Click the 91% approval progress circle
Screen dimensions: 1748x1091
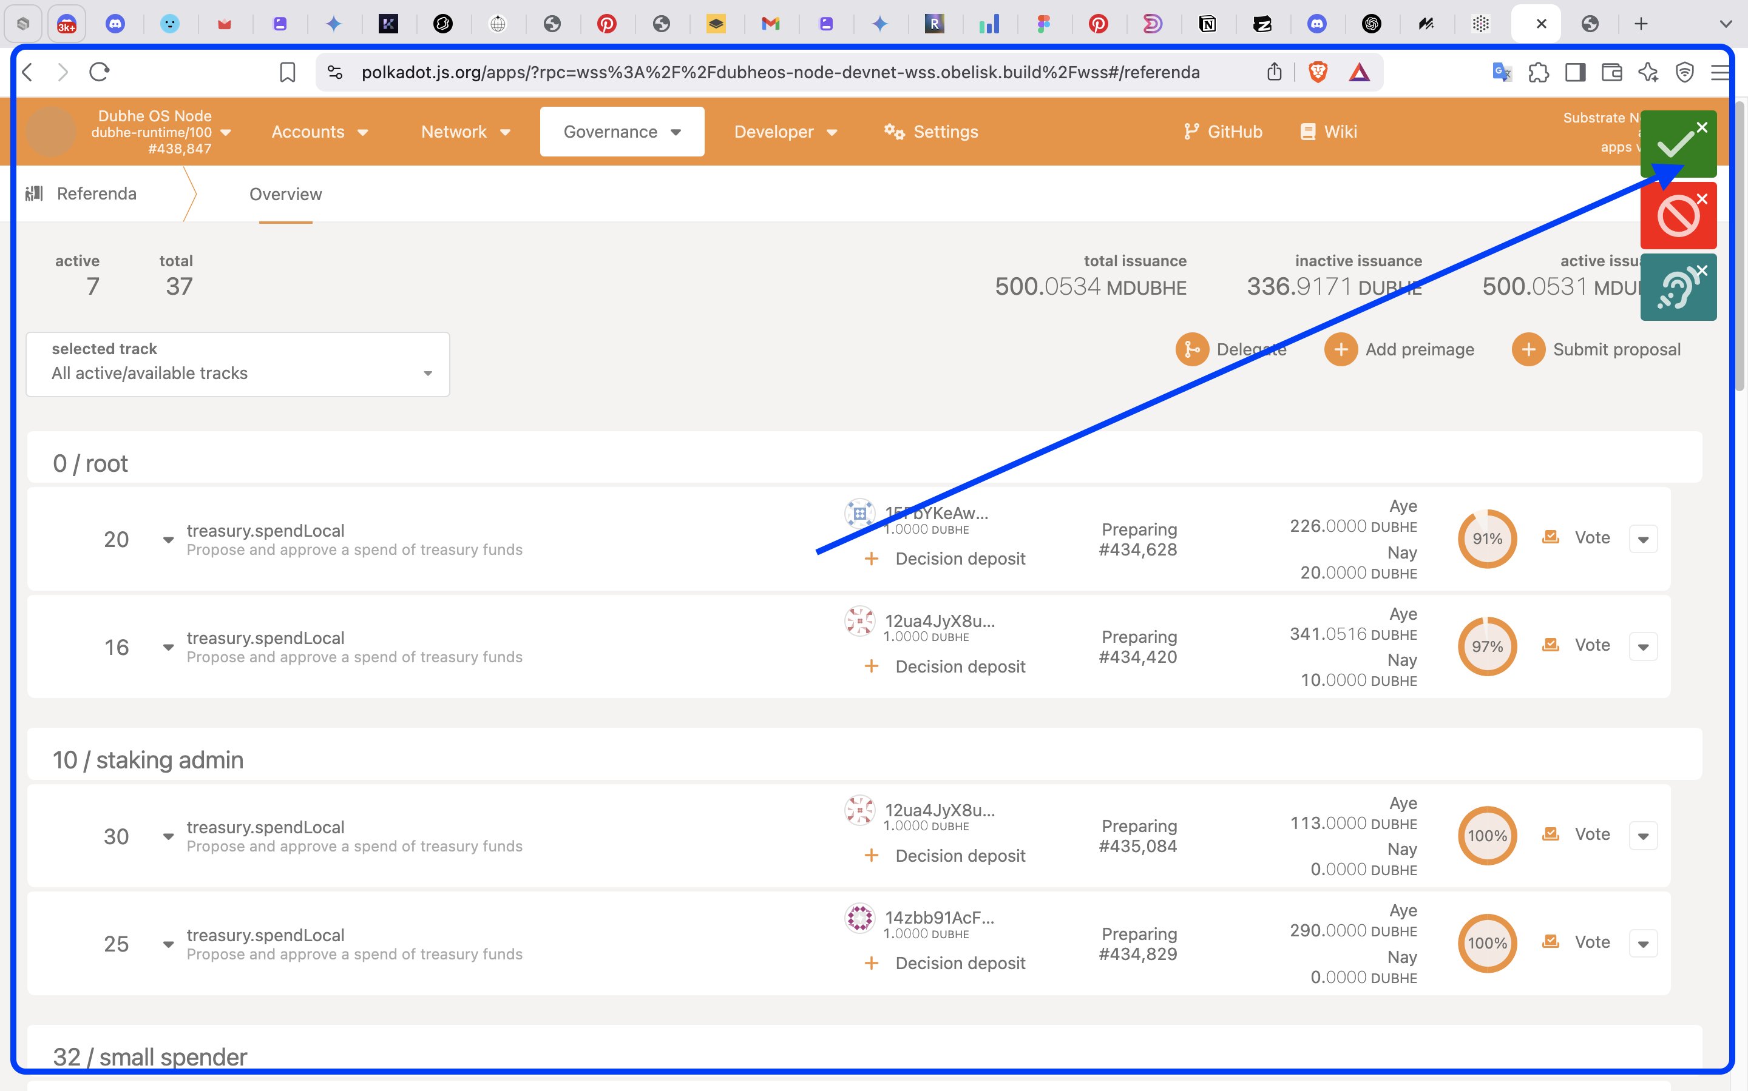(x=1486, y=539)
